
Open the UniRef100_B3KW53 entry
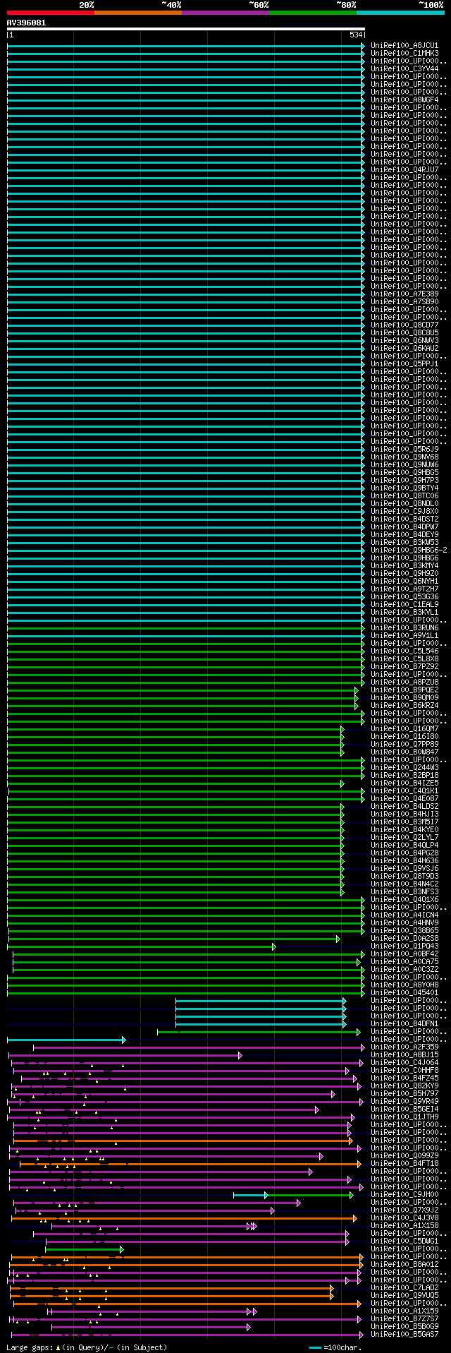404,542
